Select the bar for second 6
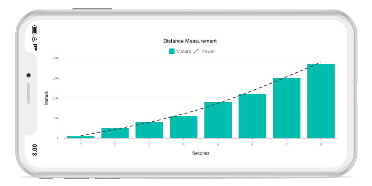The image size is (372, 186). pos(252,116)
